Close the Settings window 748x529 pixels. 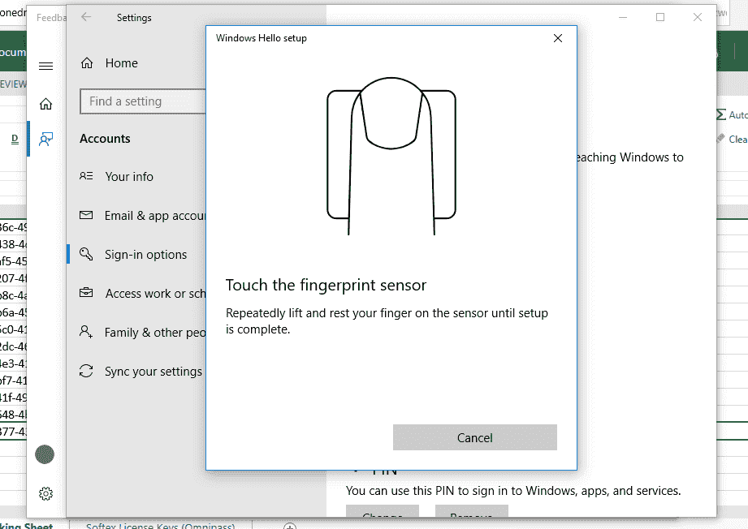coord(698,17)
